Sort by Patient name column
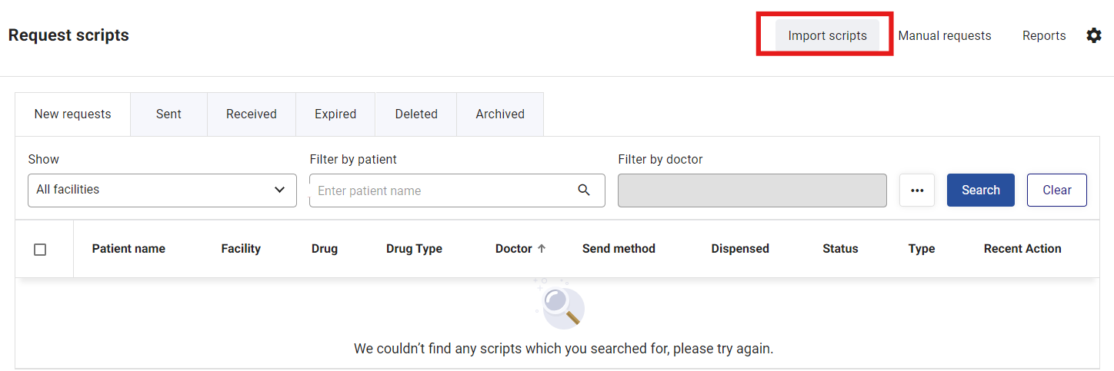Screen dimensions: 1114x371 (128, 249)
